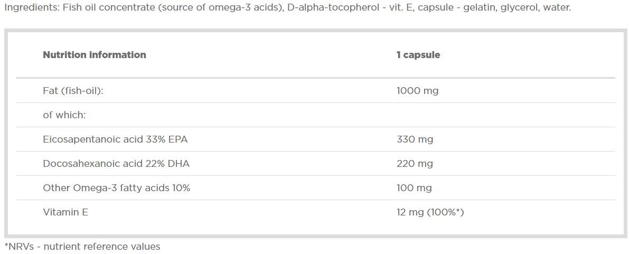Click the 1000 mg fat value

pyautogui.click(x=417, y=91)
